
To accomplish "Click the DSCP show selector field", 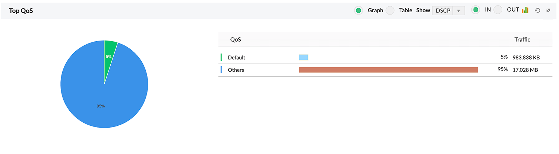I will [443, 10].
